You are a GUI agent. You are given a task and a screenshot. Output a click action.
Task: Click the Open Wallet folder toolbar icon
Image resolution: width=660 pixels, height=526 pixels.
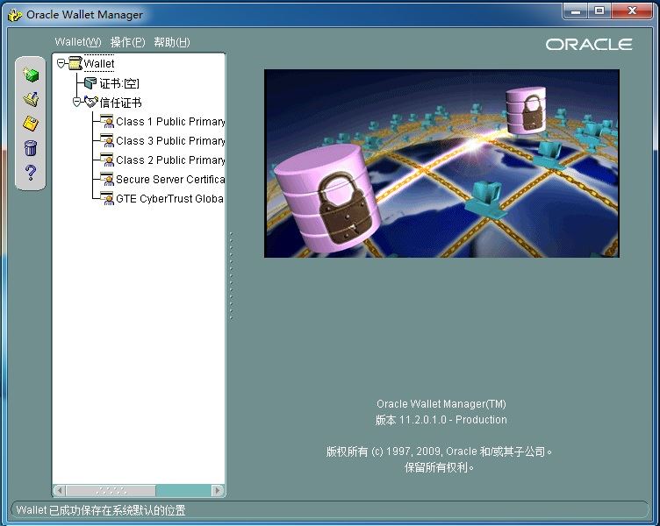tap(31, 99)
